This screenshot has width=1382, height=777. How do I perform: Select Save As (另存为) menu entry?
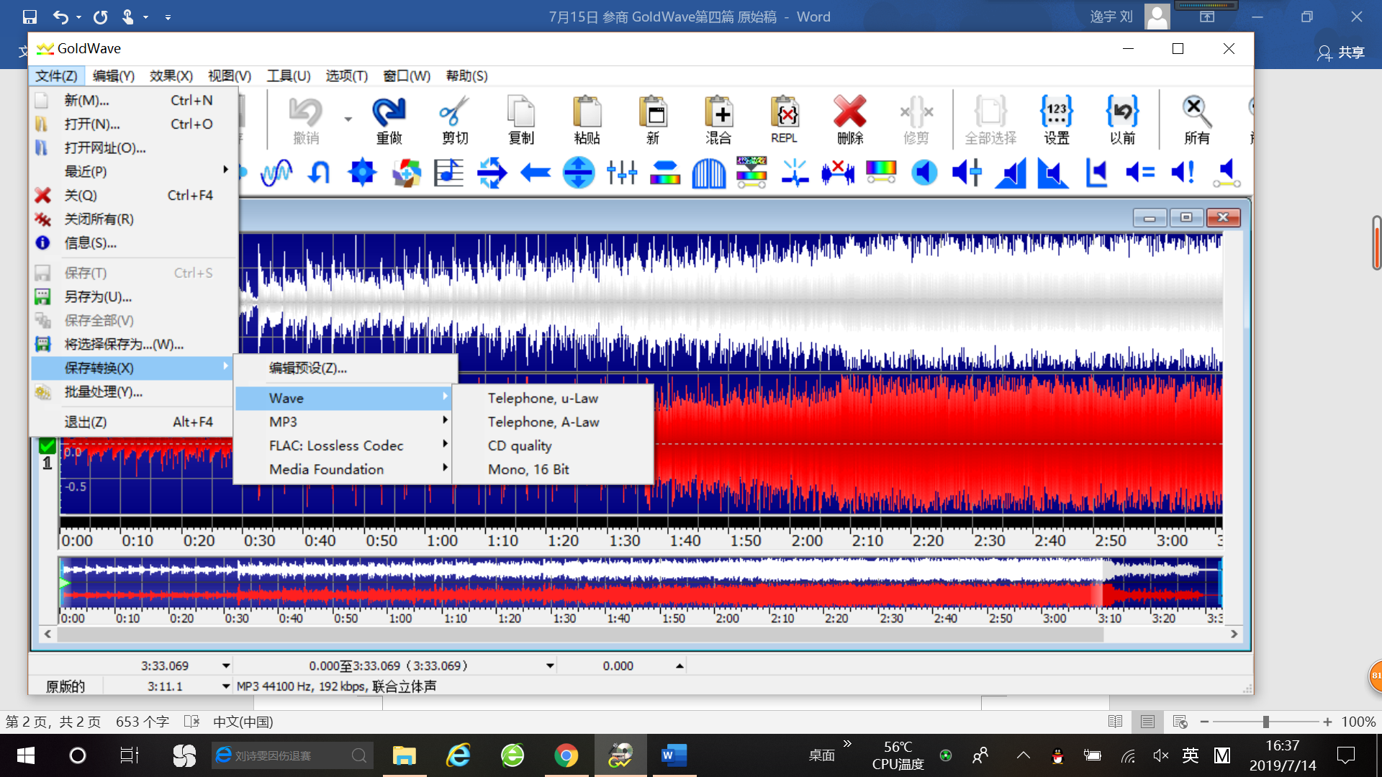point(98,296)
